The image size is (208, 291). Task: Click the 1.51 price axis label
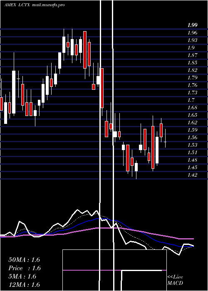192,153
